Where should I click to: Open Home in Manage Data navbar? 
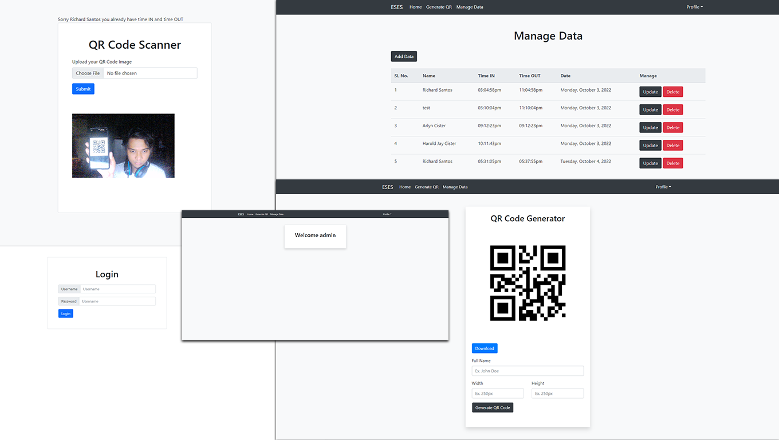416,7
